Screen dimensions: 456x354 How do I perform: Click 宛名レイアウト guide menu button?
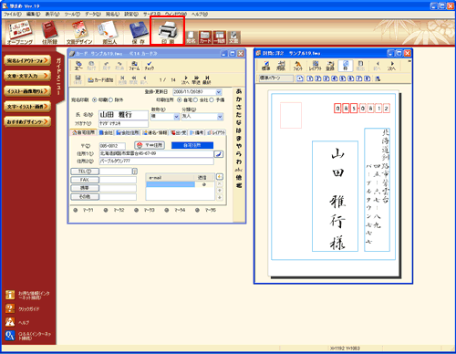pos(27,61)
